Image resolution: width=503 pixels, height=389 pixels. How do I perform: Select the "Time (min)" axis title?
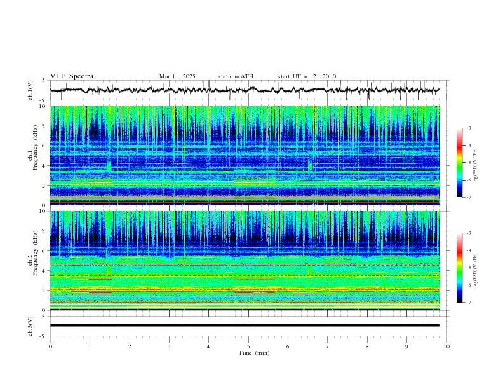[x=254, y=353]
